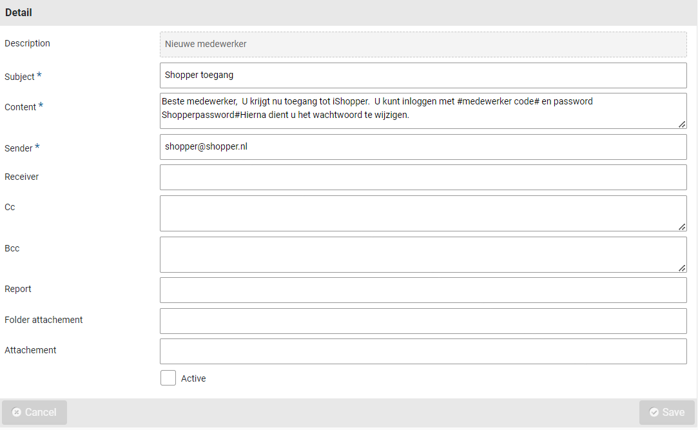
Task: Click the X icon on Cancel button
Action: tap(17, 413)
